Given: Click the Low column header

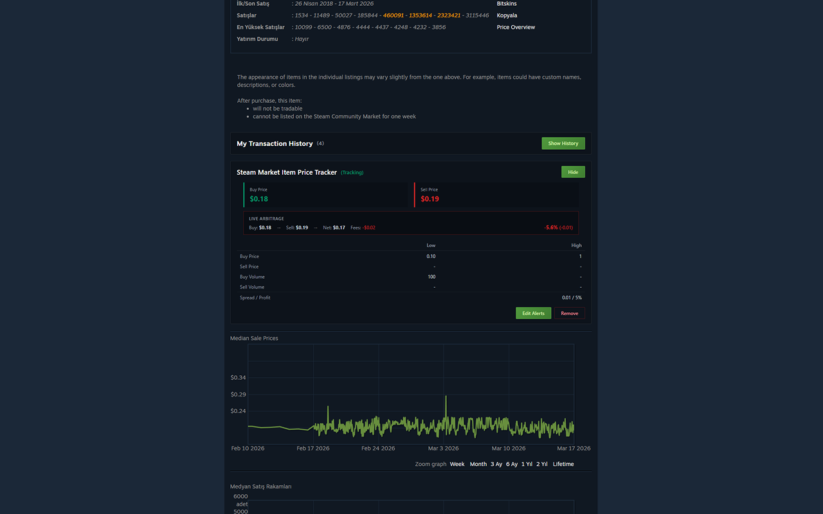Looking at the screenshot, I should click(x=431, y=245).
